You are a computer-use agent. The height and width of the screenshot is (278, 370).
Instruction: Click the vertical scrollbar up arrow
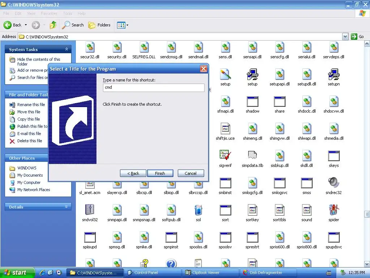pyautogui.click(x=367, y=43)
